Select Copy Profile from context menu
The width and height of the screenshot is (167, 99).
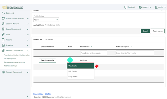81,77
